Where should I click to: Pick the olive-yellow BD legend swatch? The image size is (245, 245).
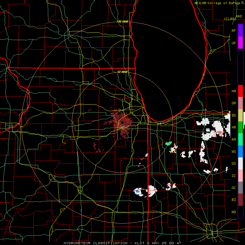pyautogui.click(x=240, y=115)
